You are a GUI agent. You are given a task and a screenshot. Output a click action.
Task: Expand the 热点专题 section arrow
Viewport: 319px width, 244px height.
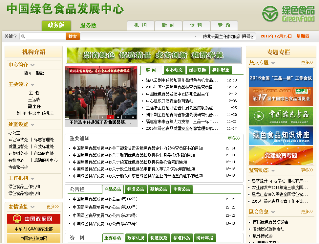273,63
